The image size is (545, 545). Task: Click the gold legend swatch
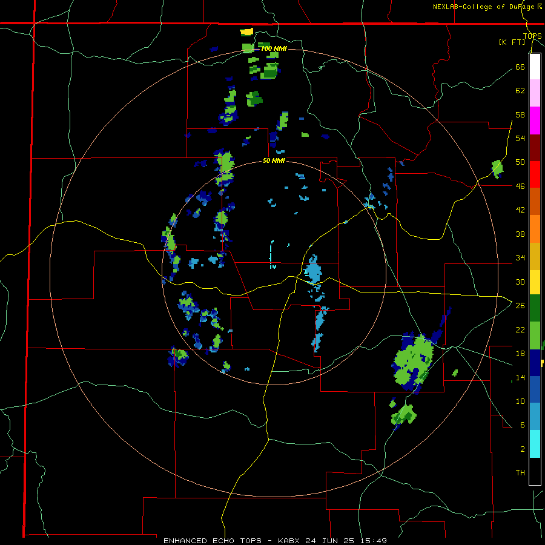pos(535,256)
